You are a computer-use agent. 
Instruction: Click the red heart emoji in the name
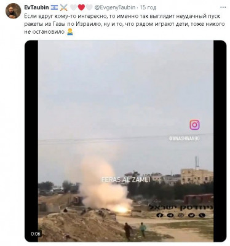point(81,7)
